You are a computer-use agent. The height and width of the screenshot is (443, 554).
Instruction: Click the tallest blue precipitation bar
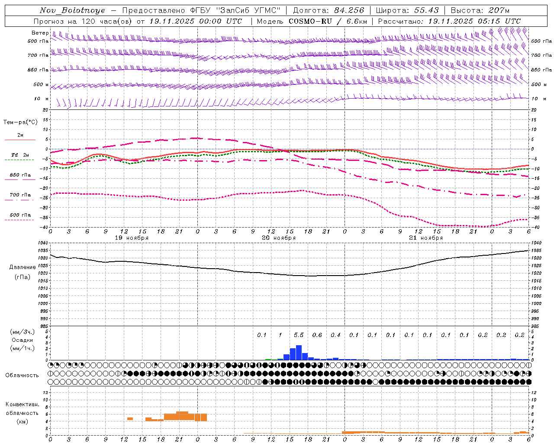[299, 353]
